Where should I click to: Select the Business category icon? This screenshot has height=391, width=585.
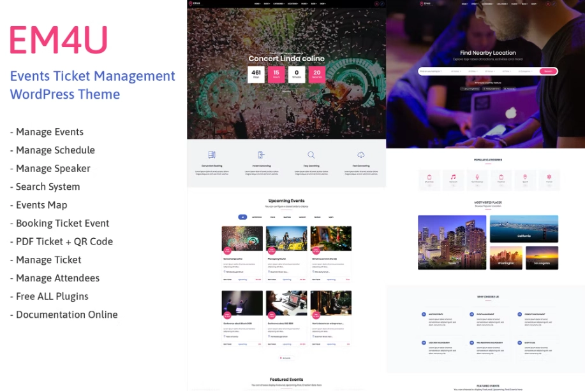pos(429,178)
